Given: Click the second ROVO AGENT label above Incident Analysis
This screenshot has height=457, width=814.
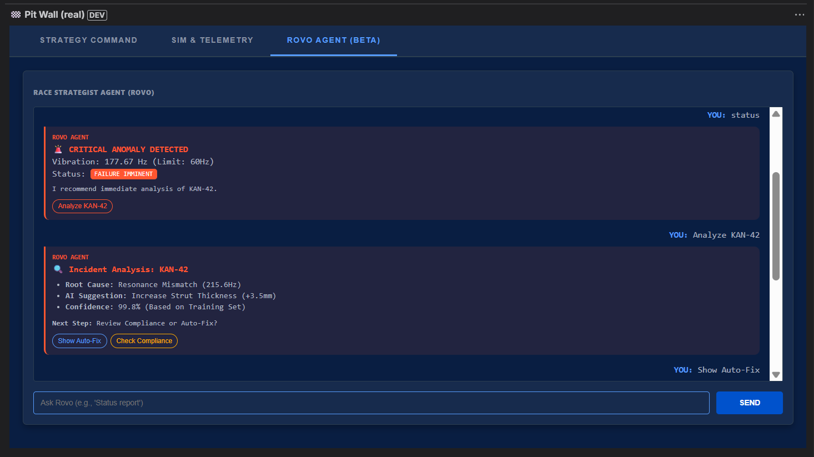Looking at the screenshot, I should (x=71, y=257).
